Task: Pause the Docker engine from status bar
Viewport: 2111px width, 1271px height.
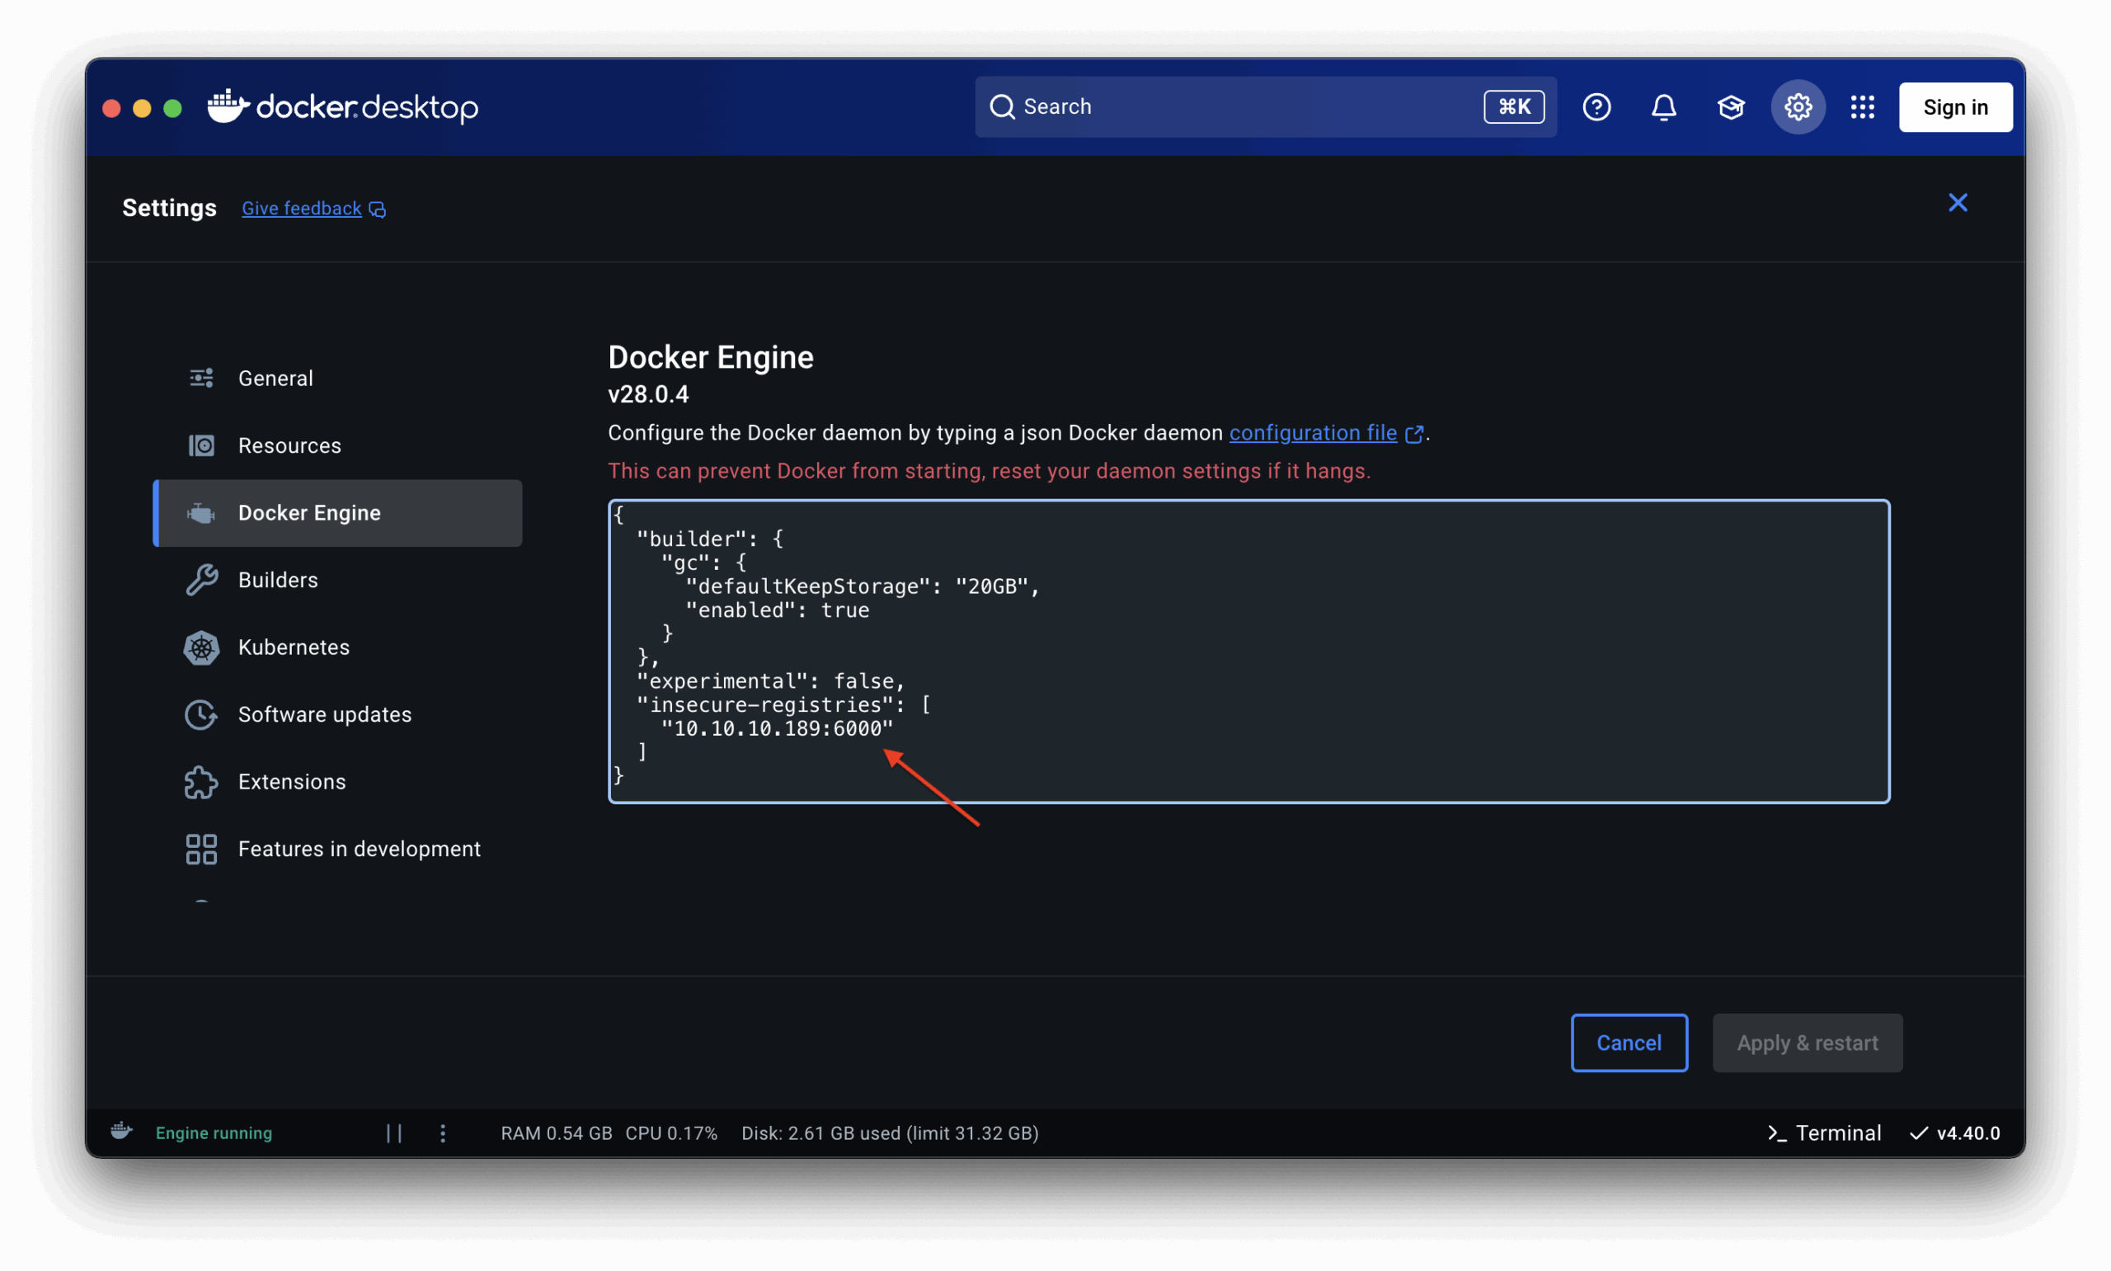Action: (x=394, y=1133)
